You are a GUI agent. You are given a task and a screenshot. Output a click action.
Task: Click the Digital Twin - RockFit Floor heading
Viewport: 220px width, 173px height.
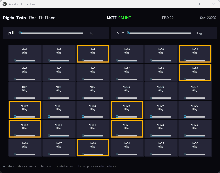coord(29,18)
